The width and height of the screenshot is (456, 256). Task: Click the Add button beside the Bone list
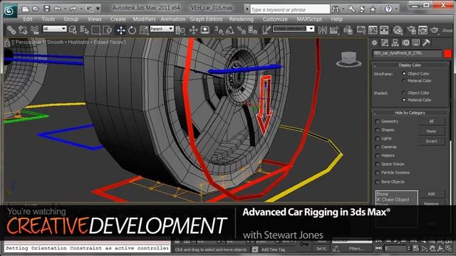(x=432, y=193)
